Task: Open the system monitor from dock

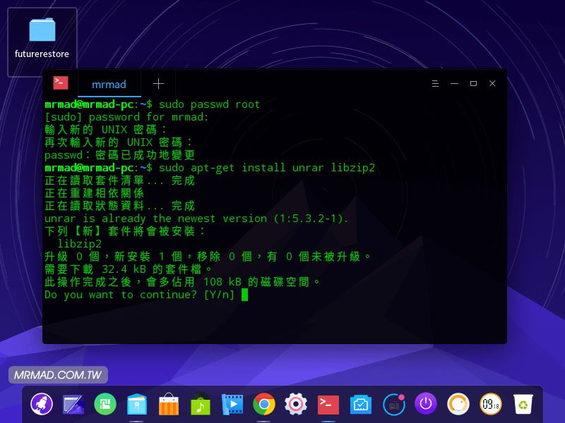Action: click(361, 405)
